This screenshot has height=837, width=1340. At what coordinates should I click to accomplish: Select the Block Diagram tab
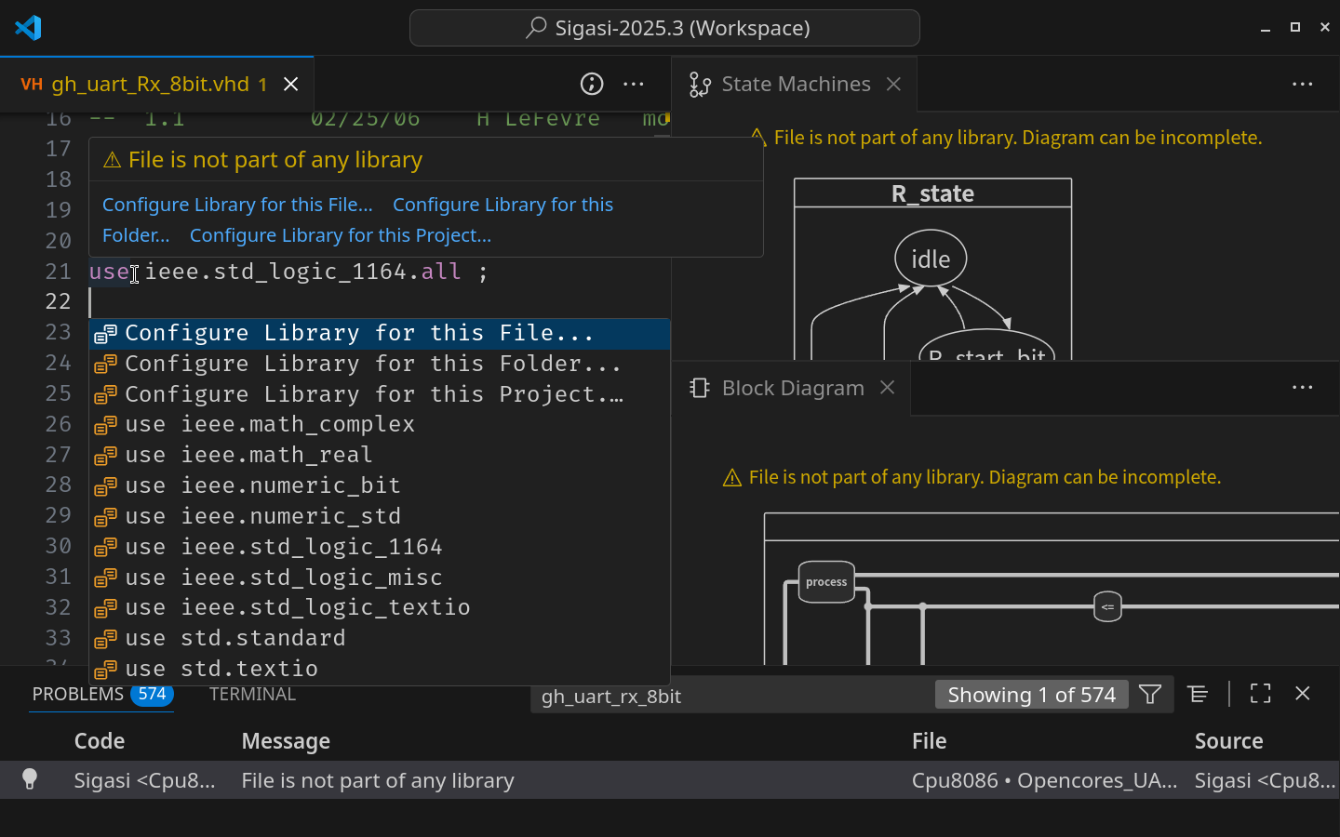point(792,388)
